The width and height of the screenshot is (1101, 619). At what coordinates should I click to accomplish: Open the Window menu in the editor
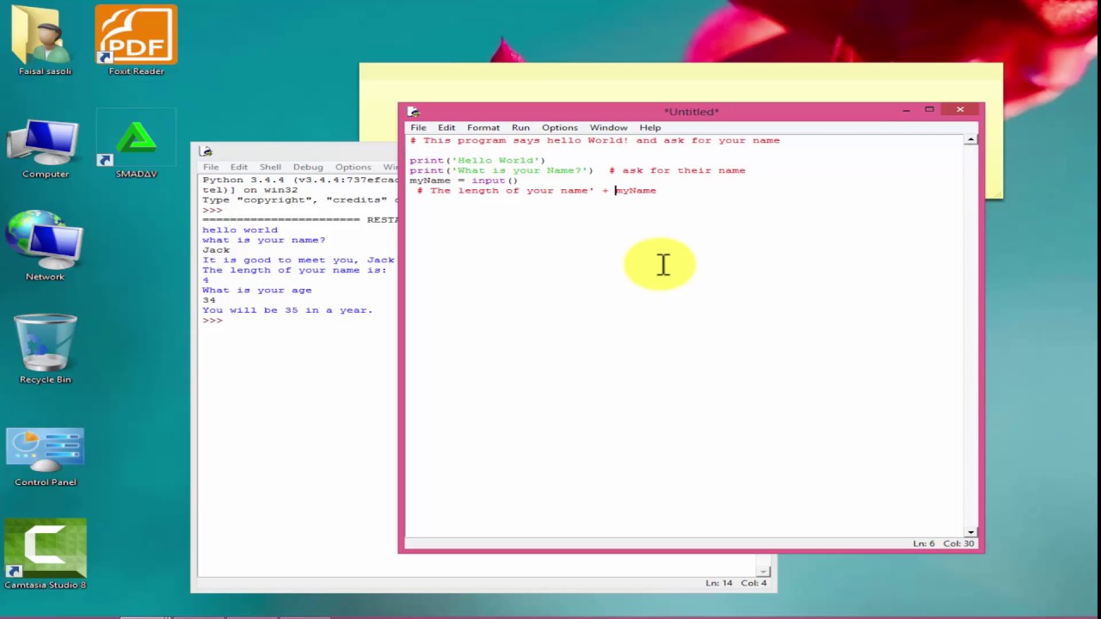tap(608, 127)
